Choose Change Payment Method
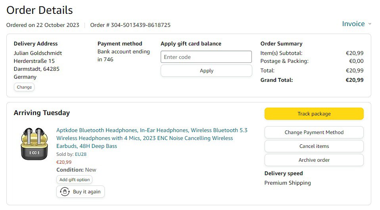Image resolution: width=380 pixels, height=210 pixels. (x=314, y=132)
